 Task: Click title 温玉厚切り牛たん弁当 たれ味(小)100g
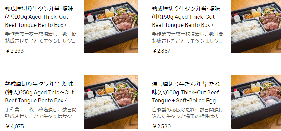[x=186, y=92]
